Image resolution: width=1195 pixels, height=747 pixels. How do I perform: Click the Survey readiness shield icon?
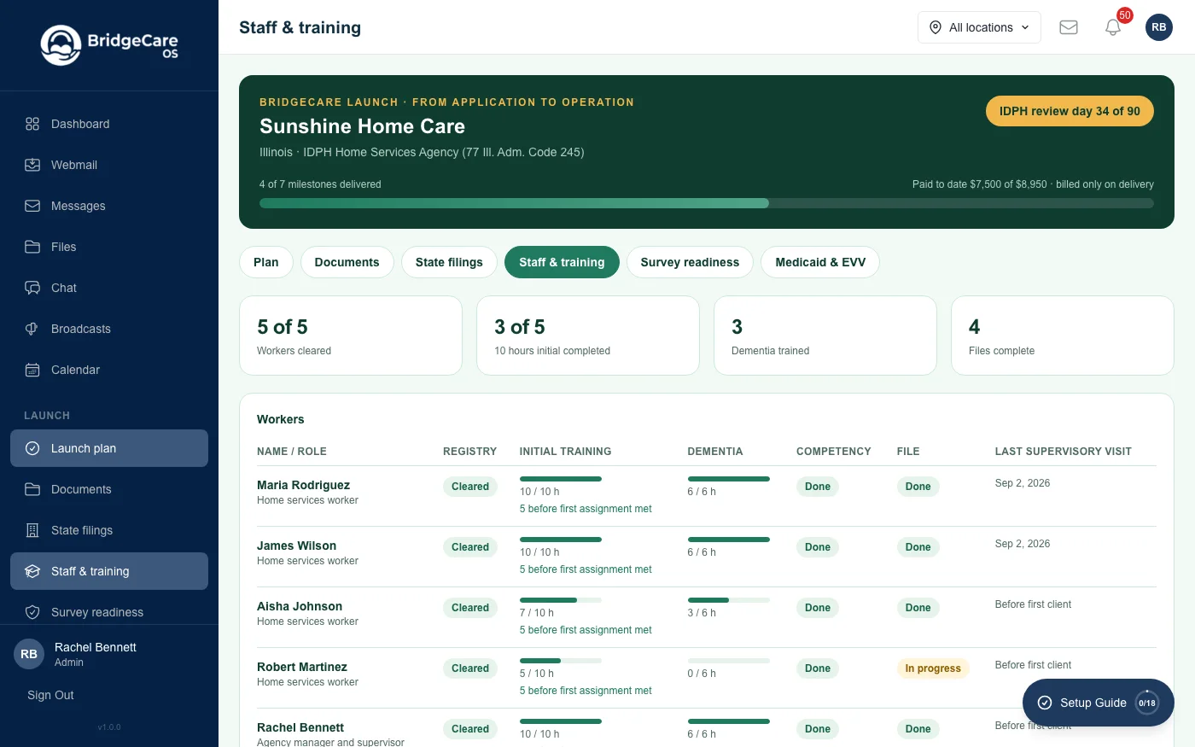click(32, 612)
